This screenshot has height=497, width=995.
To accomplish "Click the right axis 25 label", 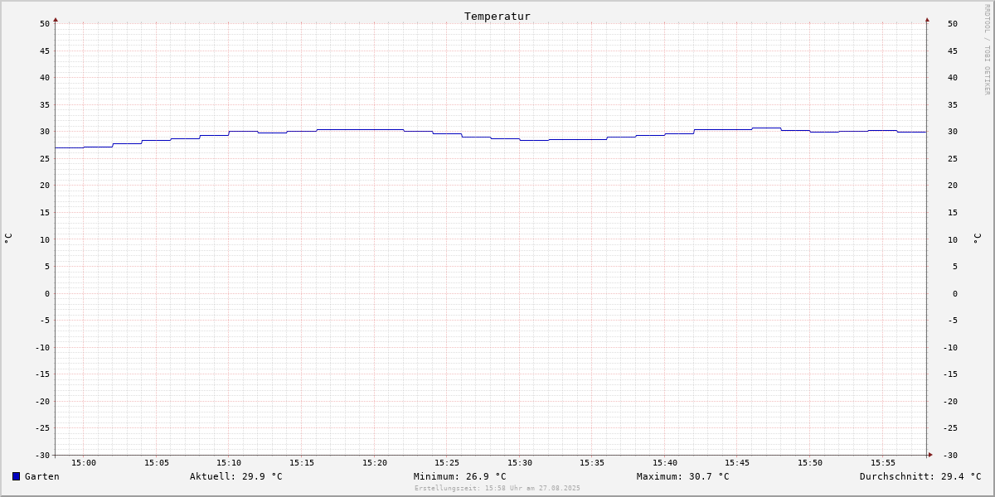I will pos(953,158).
